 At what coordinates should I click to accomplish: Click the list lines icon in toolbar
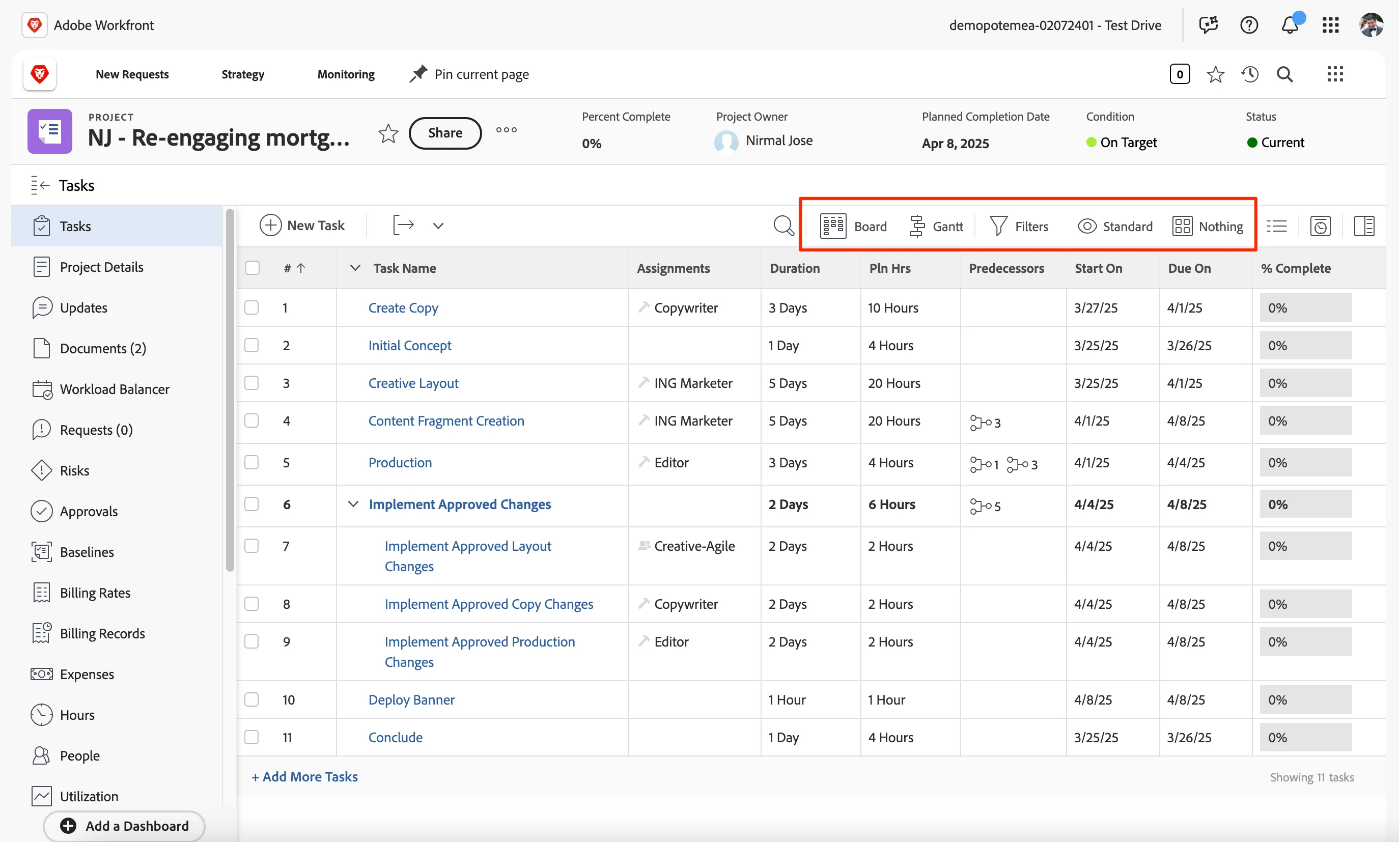(x=1276, y=227)
